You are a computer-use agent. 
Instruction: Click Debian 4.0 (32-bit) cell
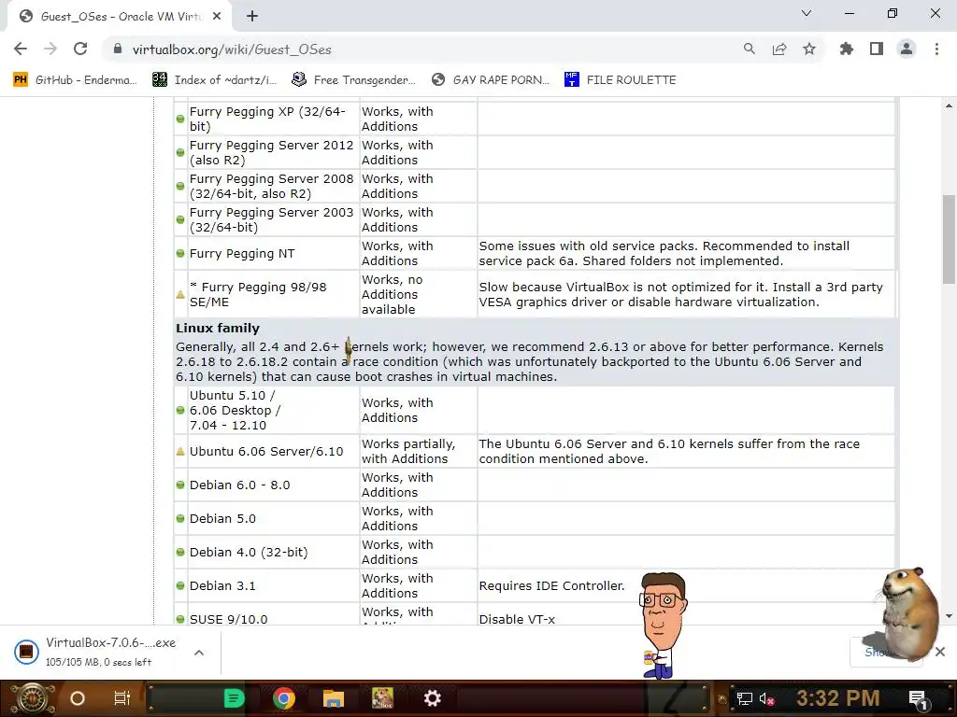coord(274,552)
